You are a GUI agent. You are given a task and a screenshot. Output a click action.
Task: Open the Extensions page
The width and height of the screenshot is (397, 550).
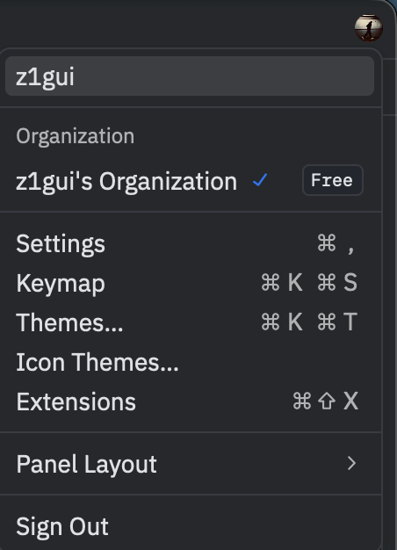pos(190,402)
